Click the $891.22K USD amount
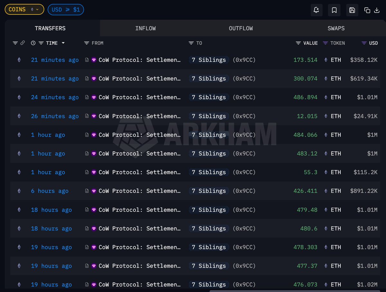Viewport: 386px width, 292px height. point(364,191)
